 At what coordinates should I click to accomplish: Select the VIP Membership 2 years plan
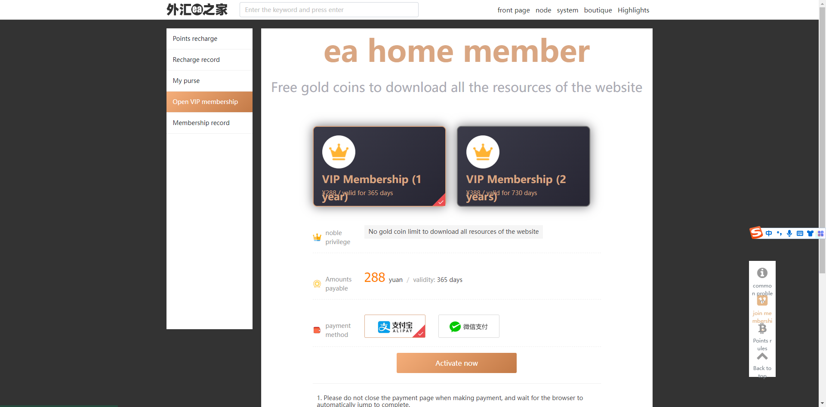coord(523,166)
